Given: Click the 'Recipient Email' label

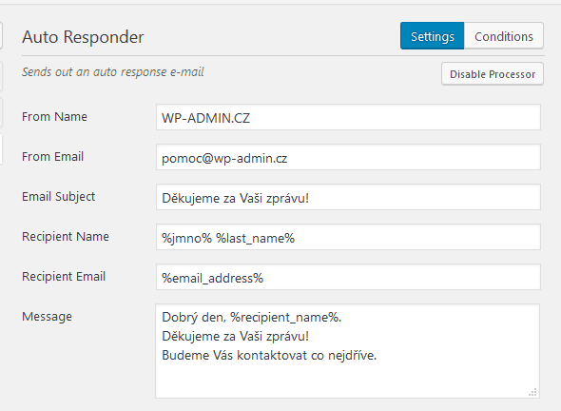Looking at the screenshot, I should pos(64,277).
